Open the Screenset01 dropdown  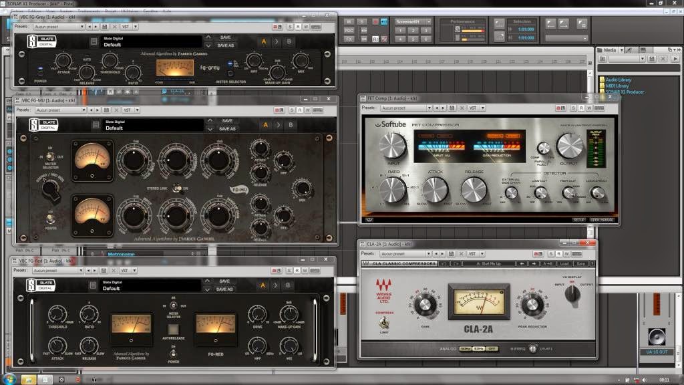click(x=413, y=21)
